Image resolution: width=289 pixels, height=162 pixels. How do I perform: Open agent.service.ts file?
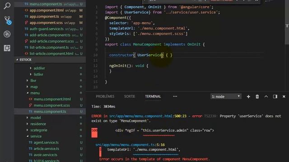(46, 142)
